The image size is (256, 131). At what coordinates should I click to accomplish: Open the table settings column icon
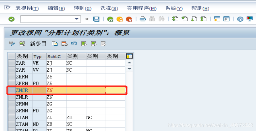pos(129,56)
